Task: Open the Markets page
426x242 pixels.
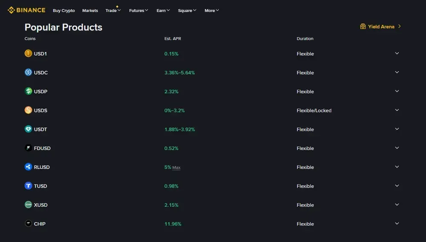Action: click(x=90, y=11)
